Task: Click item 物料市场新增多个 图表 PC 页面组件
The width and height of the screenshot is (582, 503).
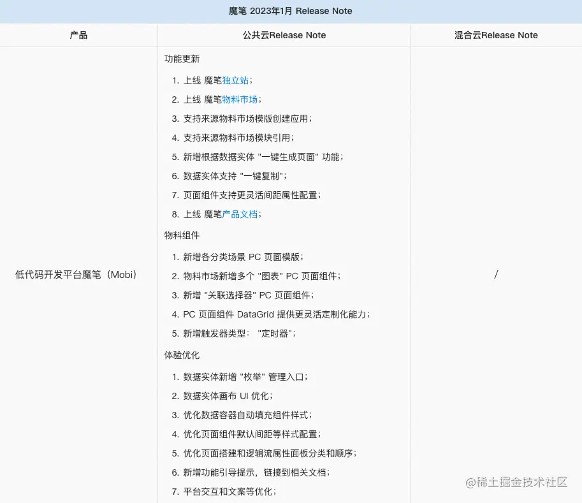Action: (x=262, y=276)
